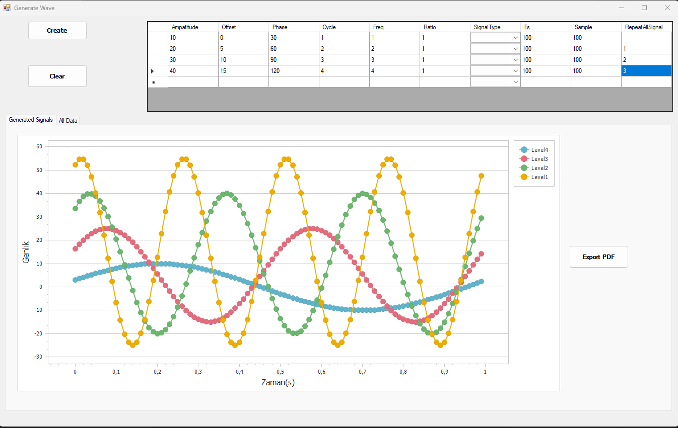678x428 pixels.
Task: Select the Phase cell with value 90
Action: (294, 60)
